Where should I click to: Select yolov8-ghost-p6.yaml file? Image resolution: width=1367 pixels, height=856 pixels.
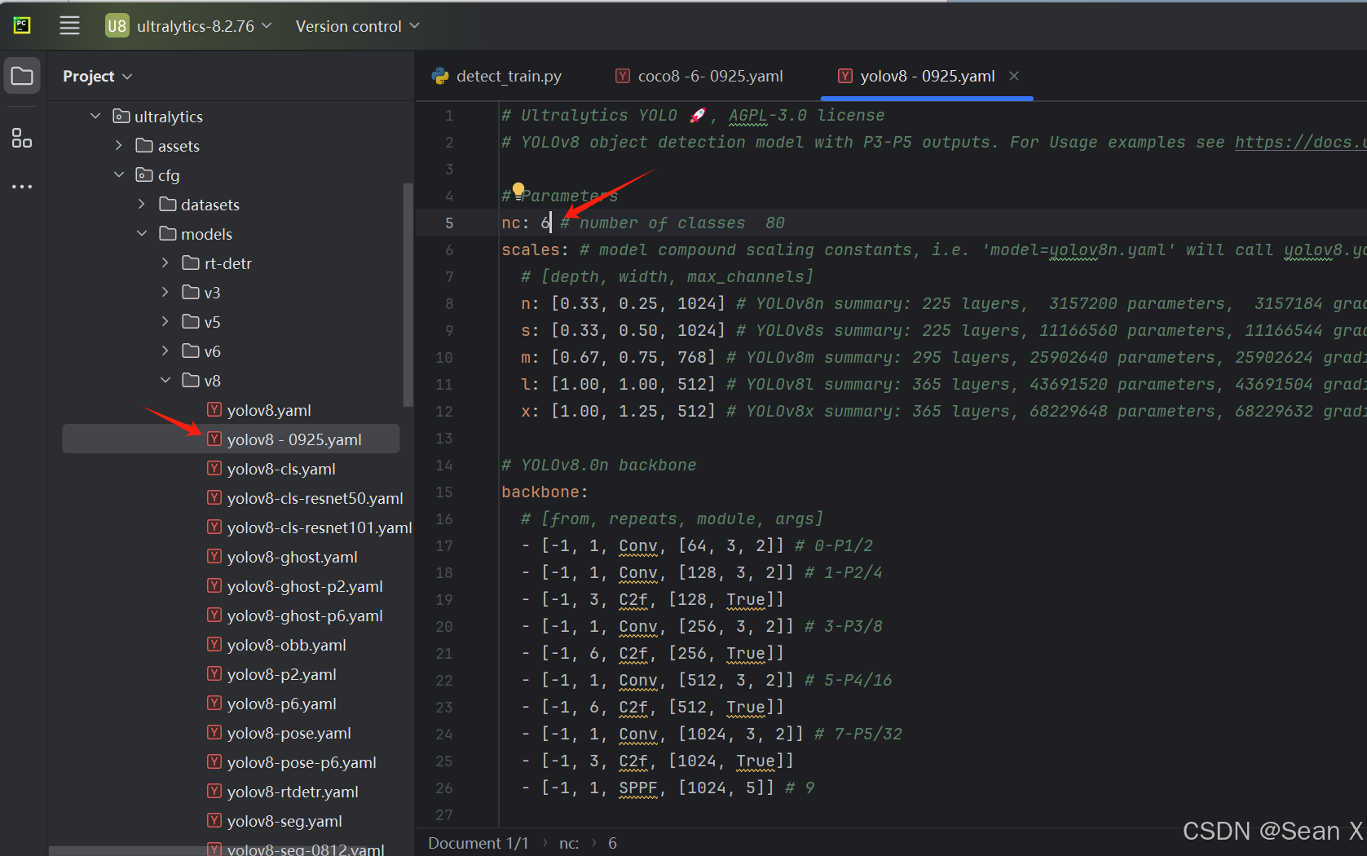tap(305, 616)
